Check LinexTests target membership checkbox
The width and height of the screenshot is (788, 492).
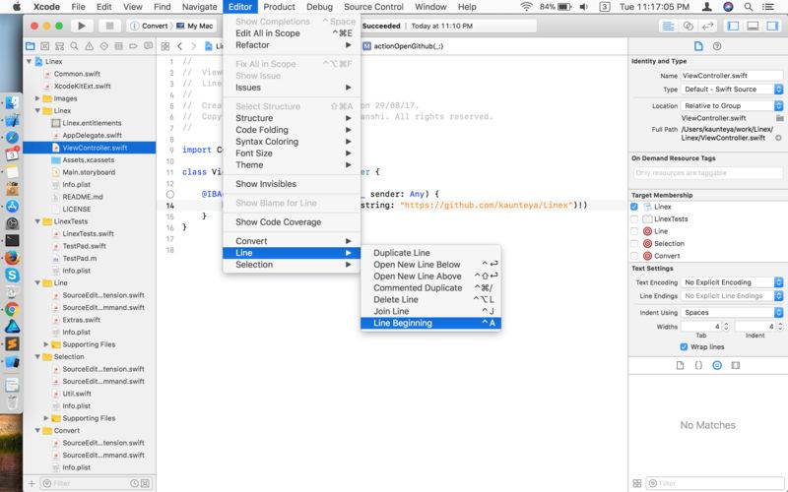tap(634, 218)
